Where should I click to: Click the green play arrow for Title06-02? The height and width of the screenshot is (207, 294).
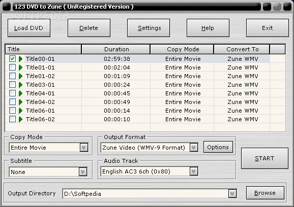[21, 119]
